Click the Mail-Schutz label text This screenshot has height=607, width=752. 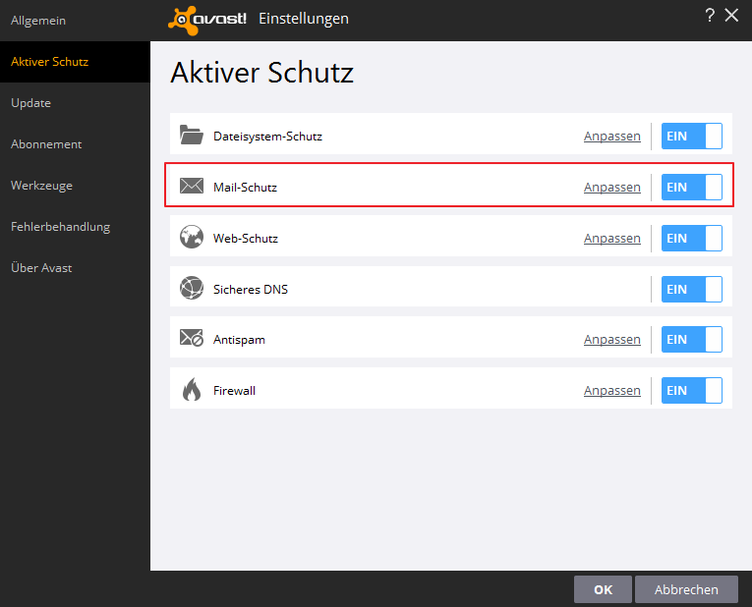pos(245,188)
